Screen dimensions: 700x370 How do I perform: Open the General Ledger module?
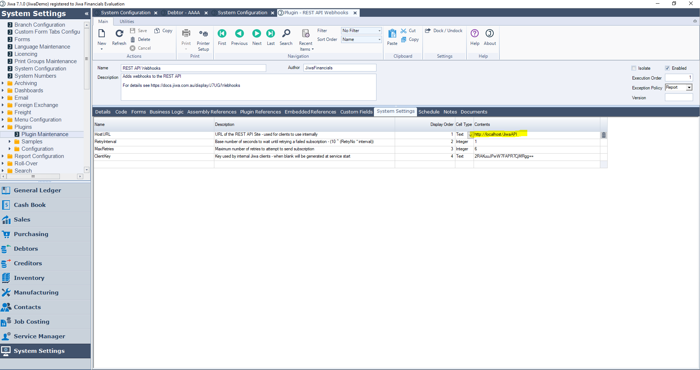click(37, 190)
